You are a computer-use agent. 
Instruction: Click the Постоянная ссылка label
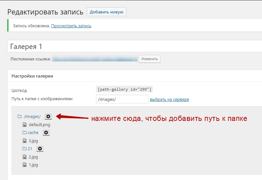(30, 59)
